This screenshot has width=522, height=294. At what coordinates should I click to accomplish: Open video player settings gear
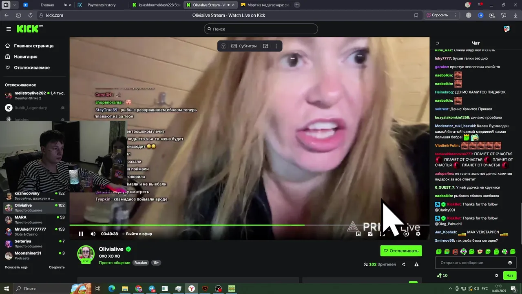[418, 234]
